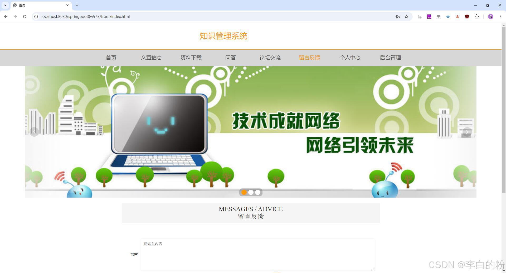Select the 首页 browser tab
Screen dimensions: 506x273
click(41, 5)
